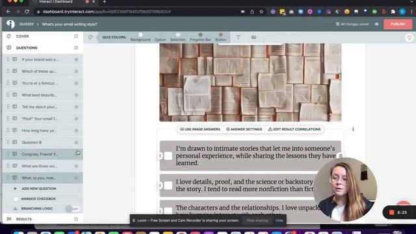The width and height of the screenshot is (416, 234).
Task: Expand the COVER panel square icon
Action: (x=76, y=36)
